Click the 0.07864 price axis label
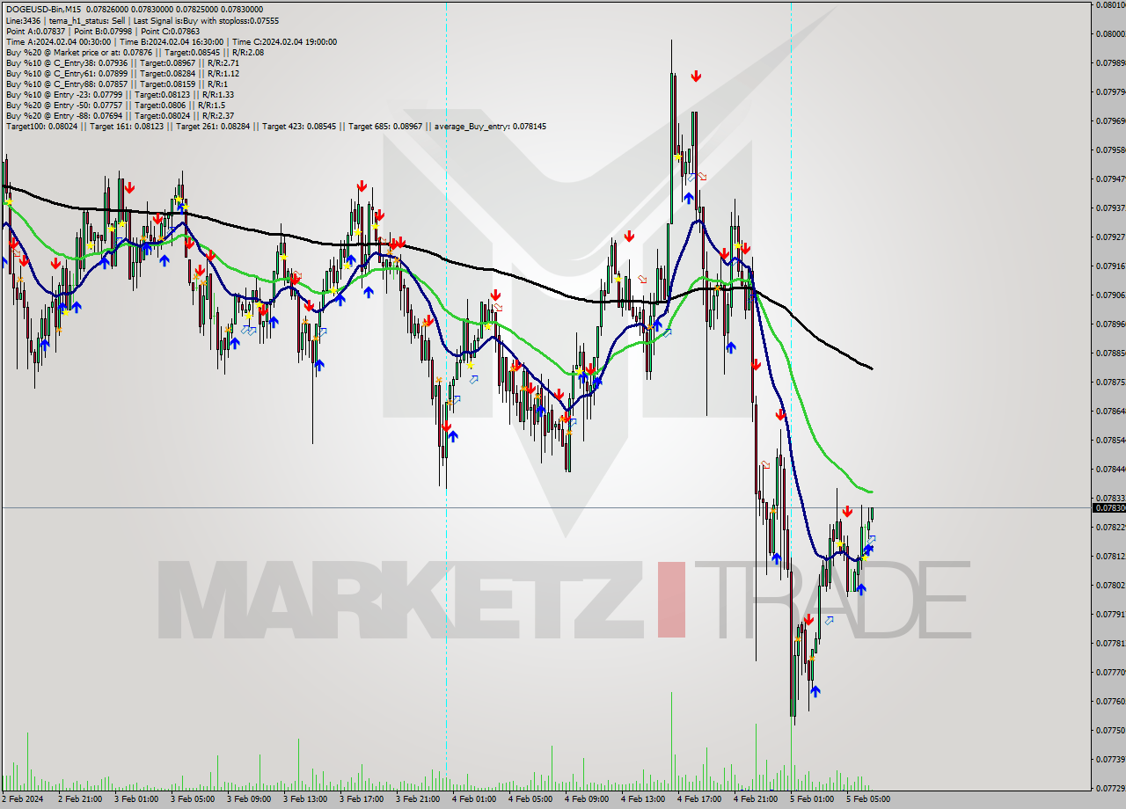Viewport: 1126px width, 809px height. tap(1110, 411)
